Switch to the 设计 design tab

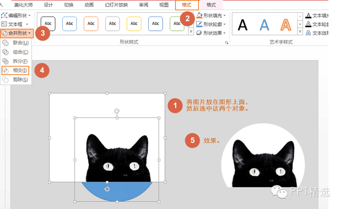pos(48,5)
